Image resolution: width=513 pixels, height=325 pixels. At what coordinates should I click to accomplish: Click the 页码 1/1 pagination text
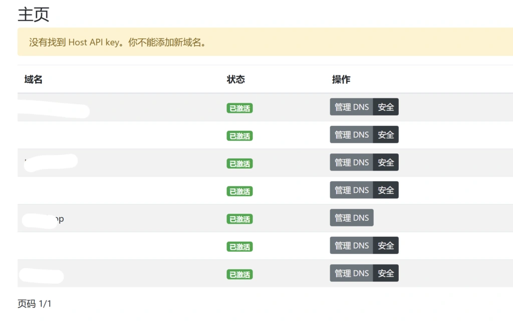point(35,304)
